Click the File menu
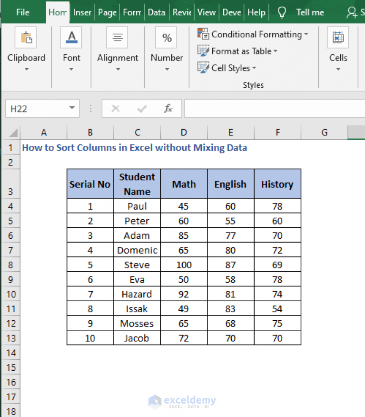The width and height of the screenshot is (365, 417). pos(22,12)
